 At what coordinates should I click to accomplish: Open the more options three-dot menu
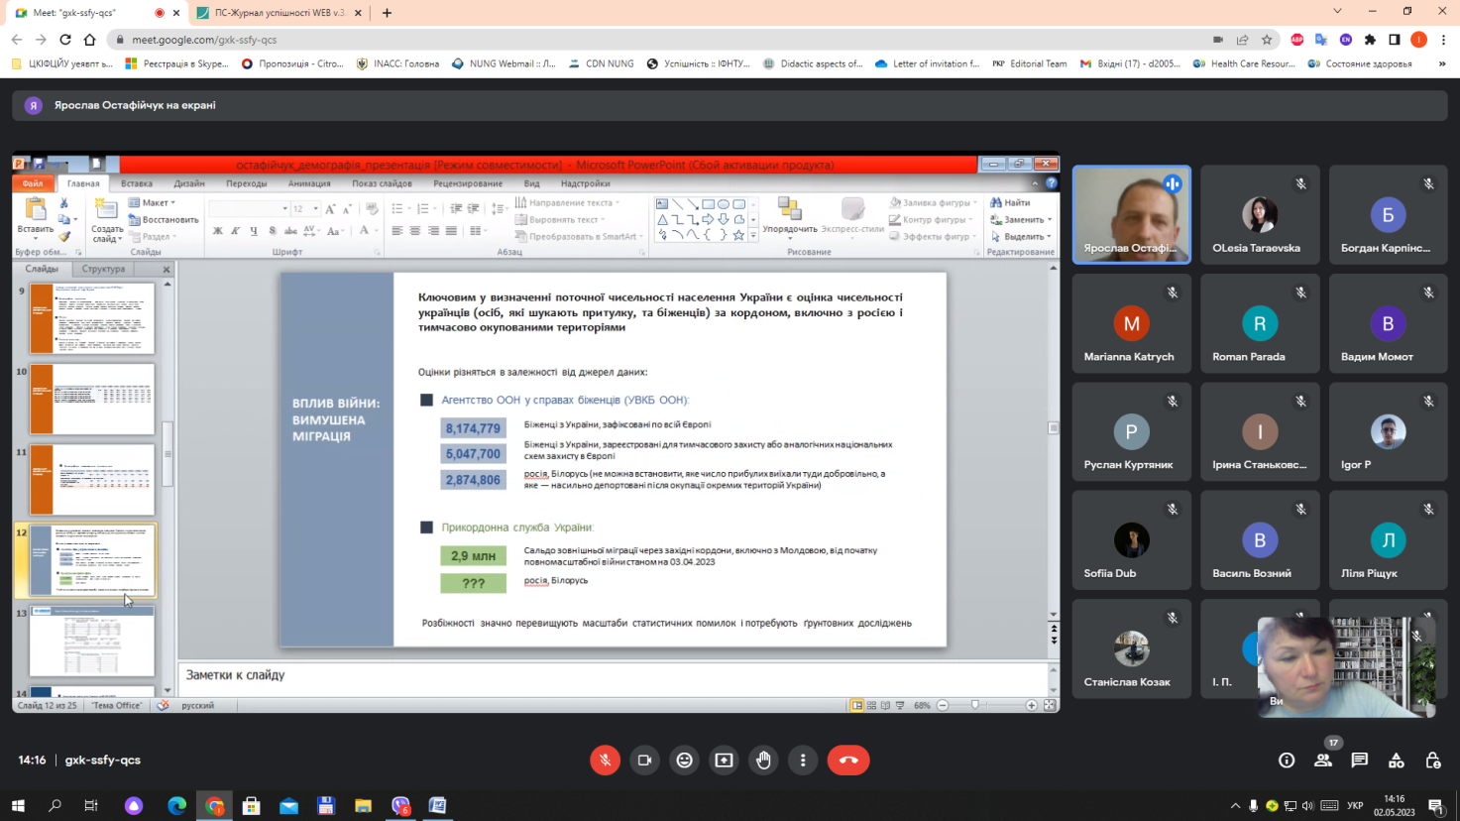coord(803,761)
